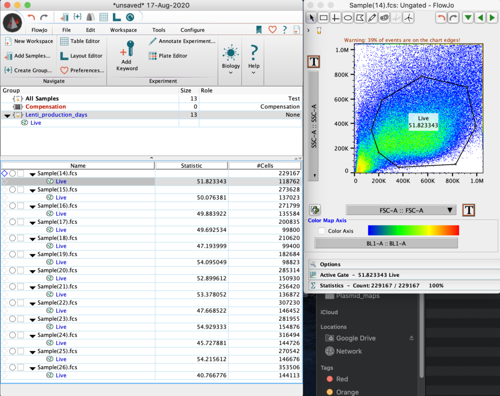The height and width of the screenshot is (396, 500).
Task: Click the new document icon in ribbon bar
Action: coord(296,30)
